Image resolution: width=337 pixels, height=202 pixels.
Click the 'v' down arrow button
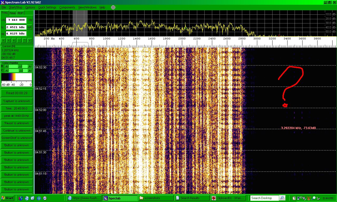click(x=30, y=40)
